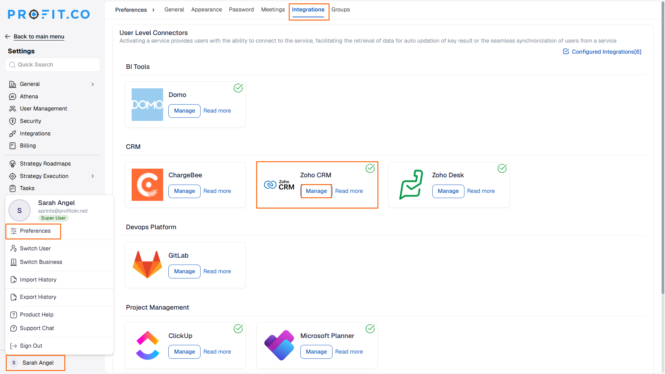Click the green check on Zoho Desk card
665x374 pixels.
pyautogui.click(x=502, y=168)
